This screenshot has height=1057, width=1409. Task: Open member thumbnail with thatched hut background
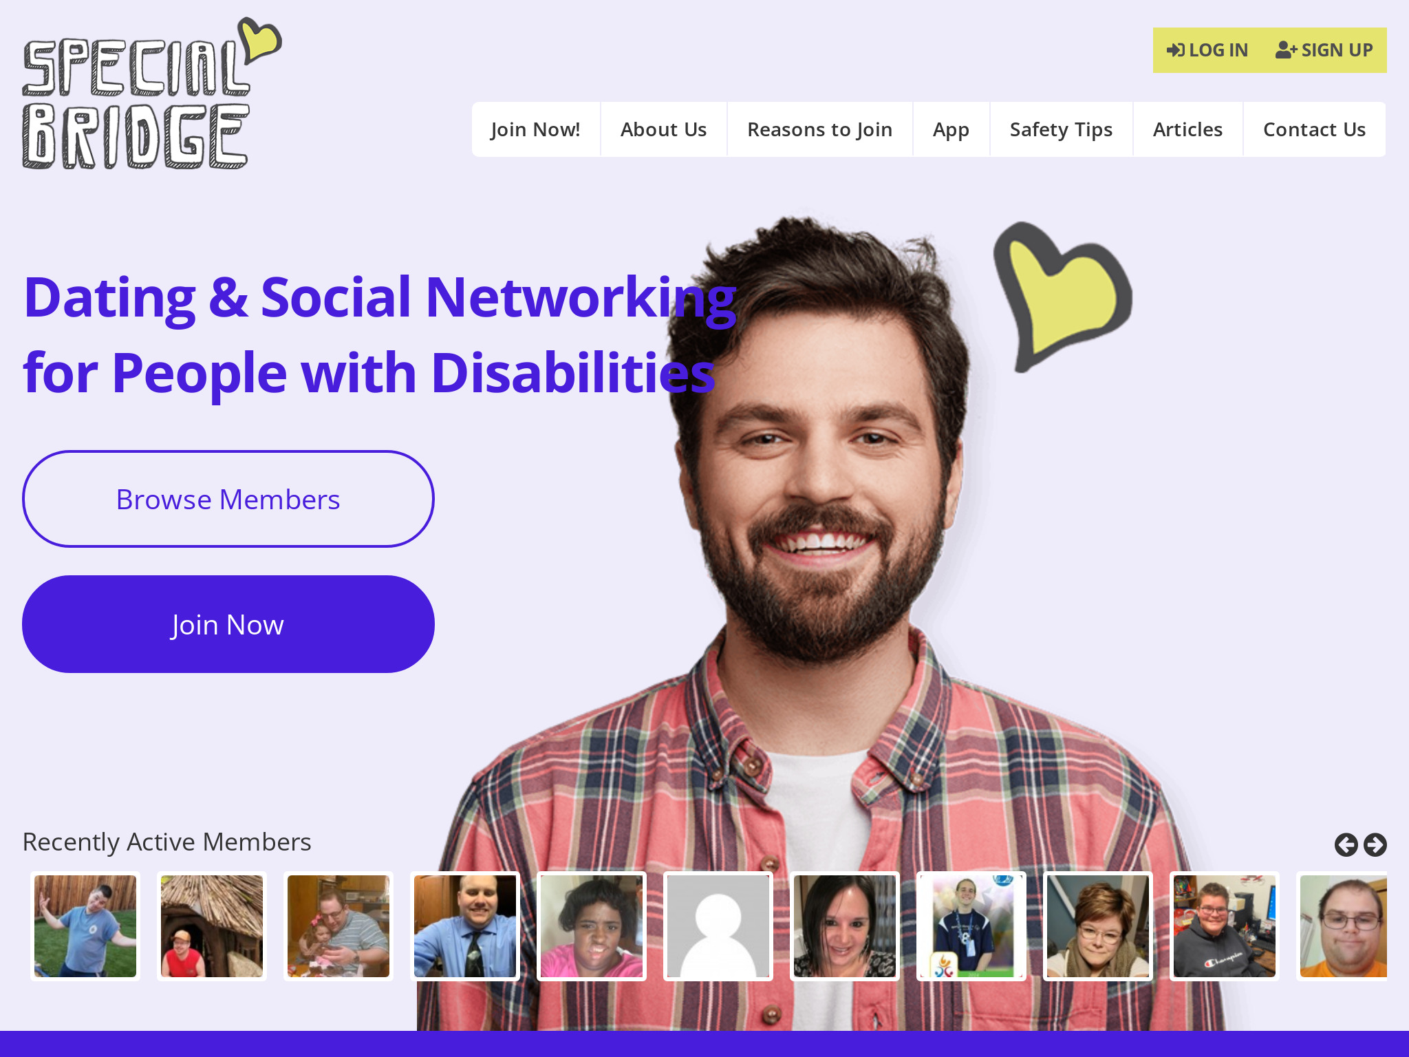pos(212,926)
